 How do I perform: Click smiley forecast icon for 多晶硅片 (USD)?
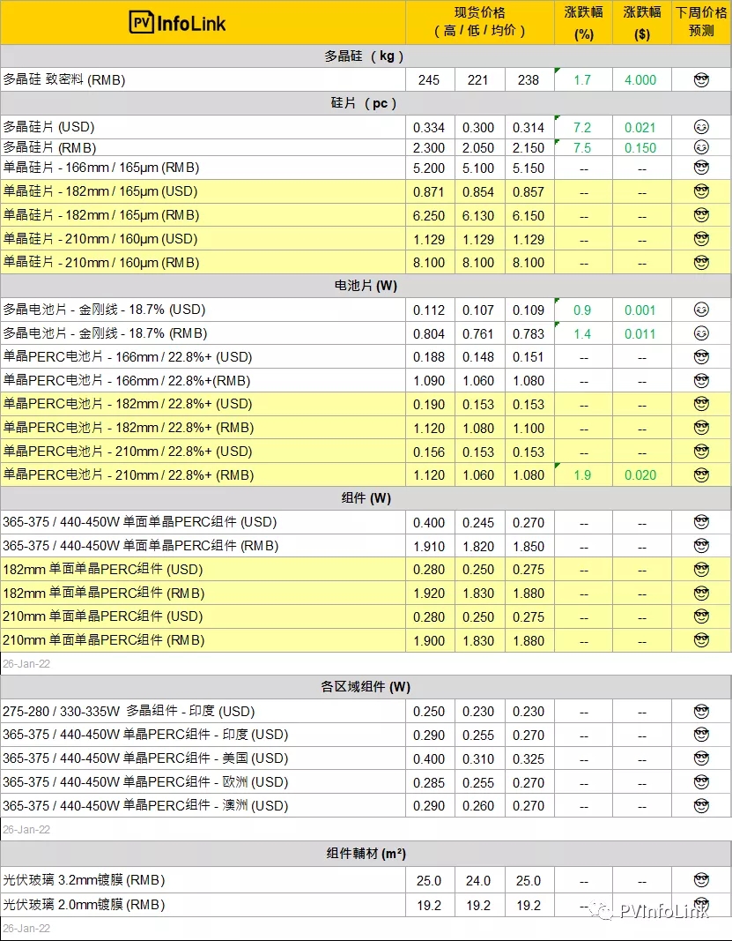701,127
